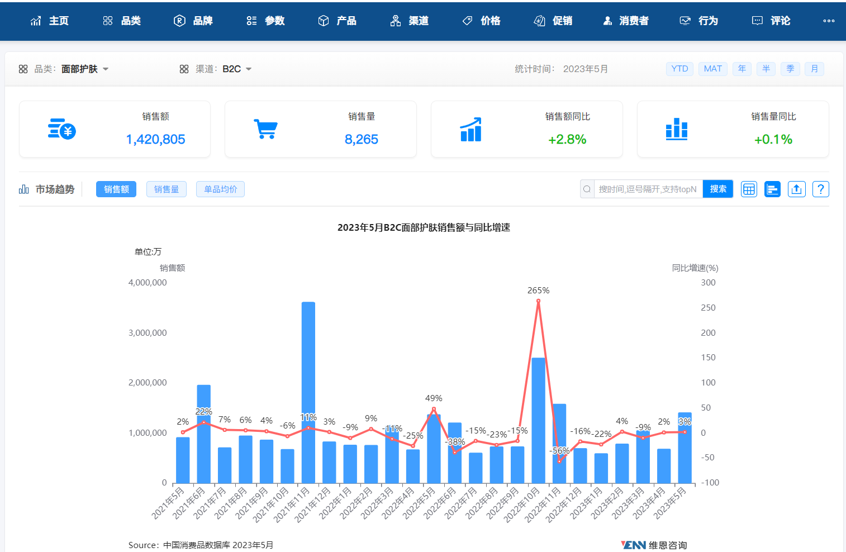Click the 行为 behavior icon
The width and height of the screenshot is (846, 552).
(685, 21)
